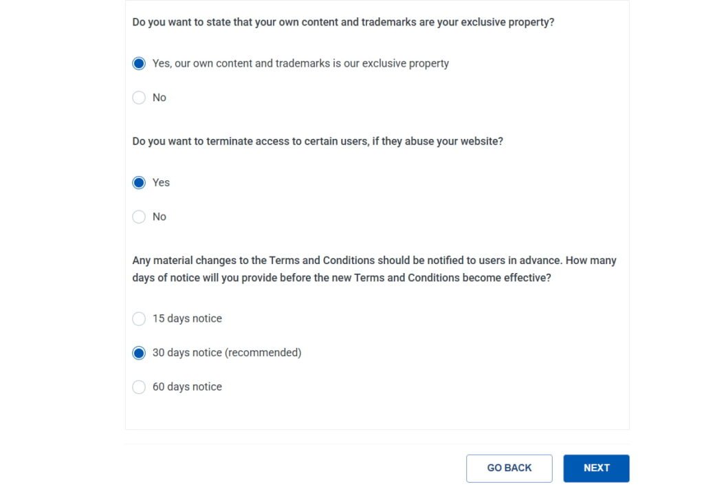Select "Yes" to terminate access for abusive users
Image resolution: width=704 pixels, height=500 pixels.
(x=139, y=182)
